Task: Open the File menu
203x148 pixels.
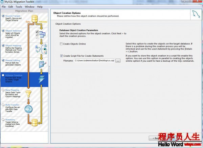Action: [4, 7]
